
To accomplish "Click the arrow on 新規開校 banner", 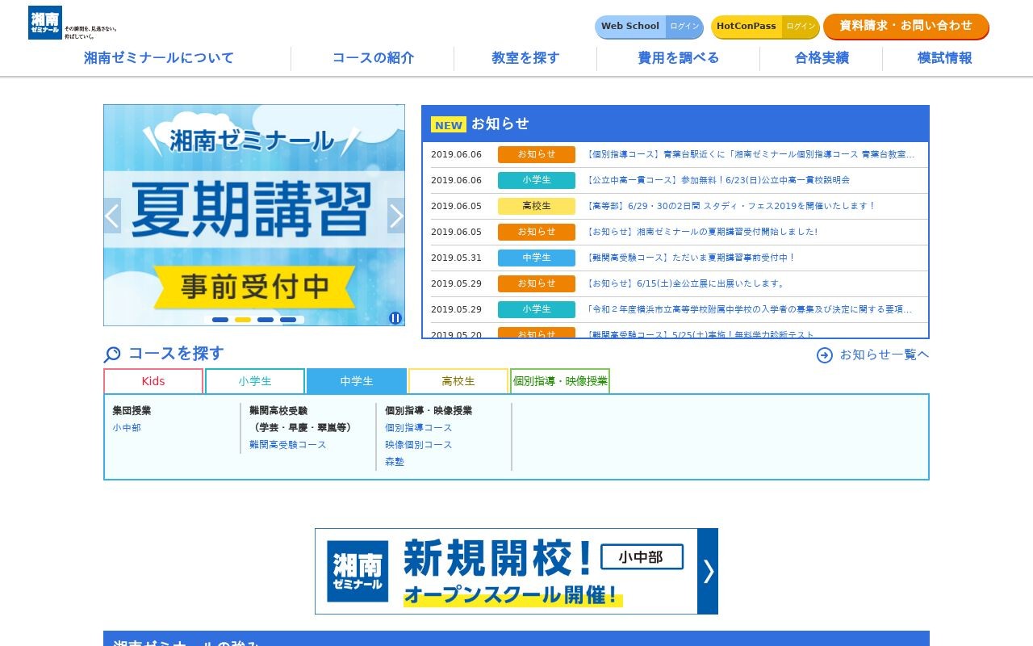I will click(x=708, y=572).
